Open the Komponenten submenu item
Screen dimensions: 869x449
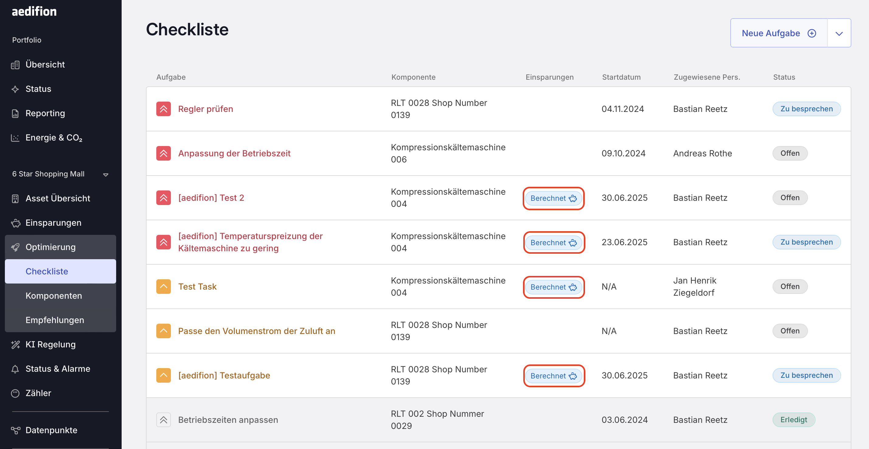61,296
